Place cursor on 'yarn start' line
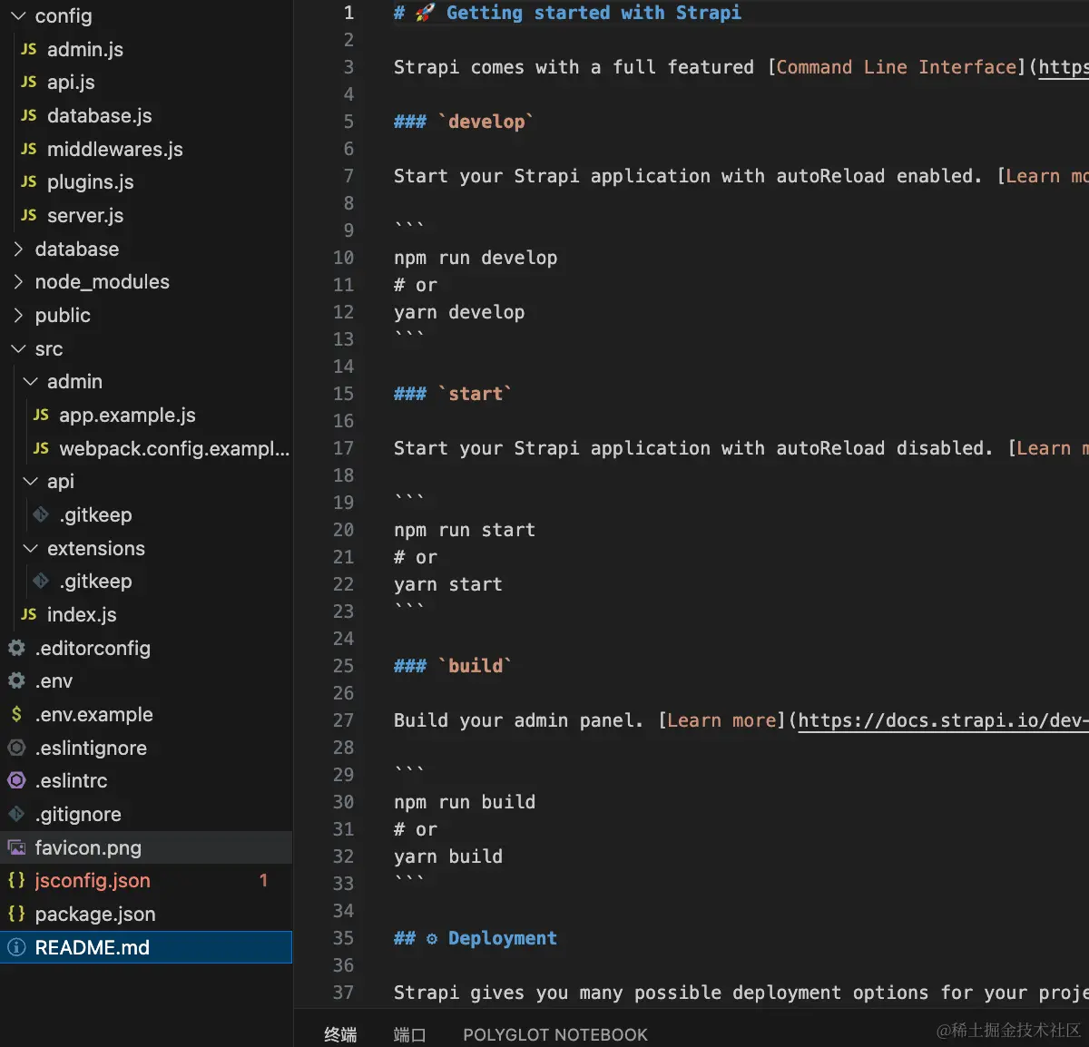This screenshot has height=1047, width=1089. tap(448, 584)
